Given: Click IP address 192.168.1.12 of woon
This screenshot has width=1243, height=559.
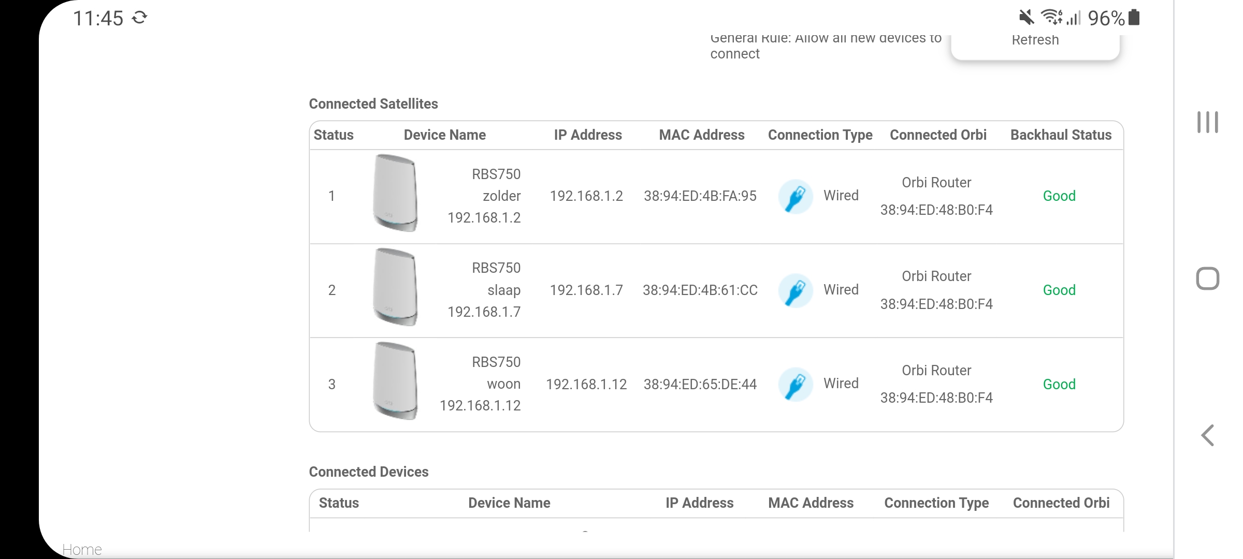Looking at the screenshot, I should (x=586, y=384).
